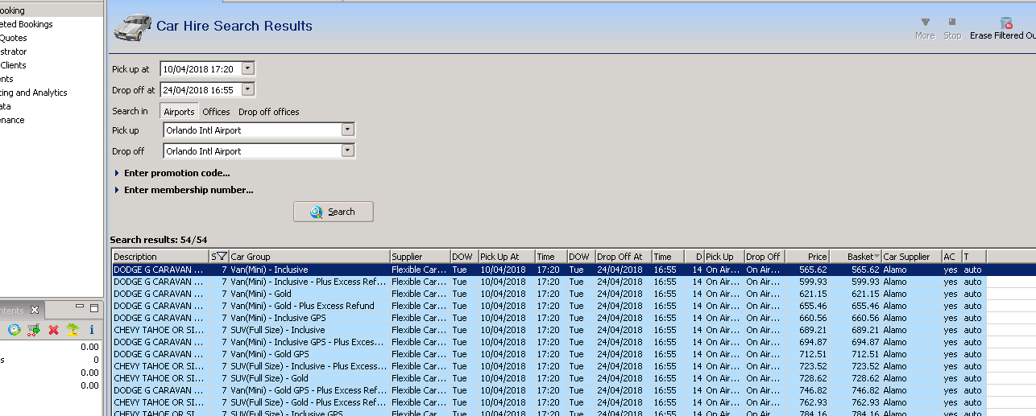The width and height of the screenshot is (1036, 416).
Task: Open the Drop off location combo box arrow
Action: click(348, 150)
